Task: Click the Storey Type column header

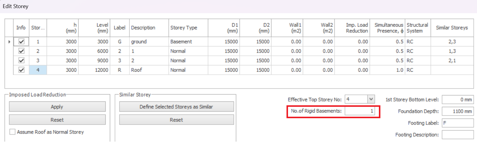Action: 188,28
